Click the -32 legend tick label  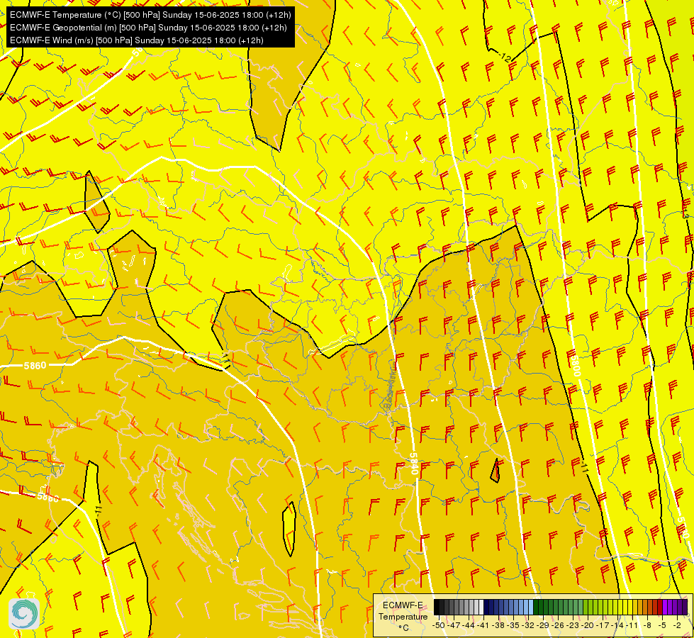click(x=529, y=625)
